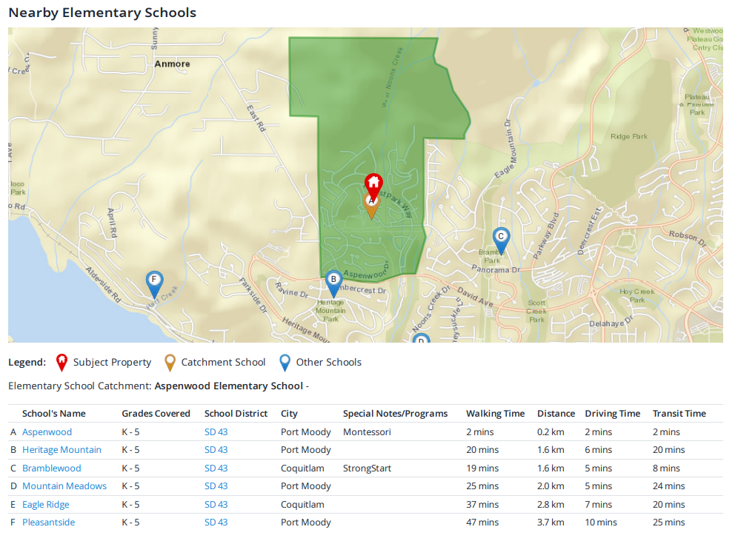Click the April Rd road label
This screenshot has width=738, height=541.
coord(112,222)
